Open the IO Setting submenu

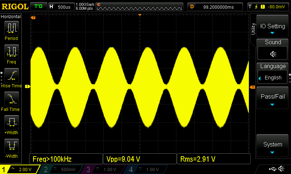click(x=272, y=26)
